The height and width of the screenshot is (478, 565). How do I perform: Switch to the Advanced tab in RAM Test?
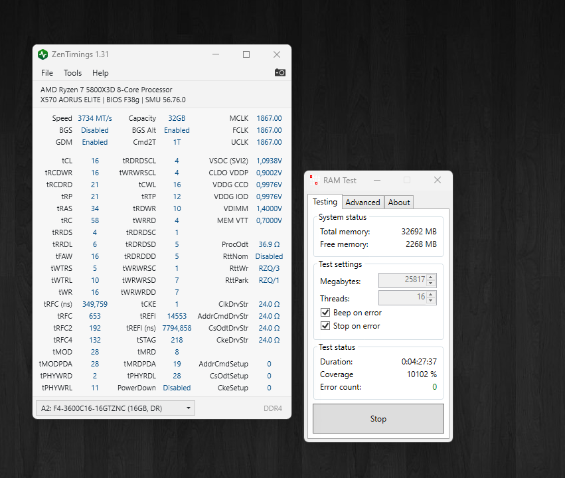click(363, 202)
